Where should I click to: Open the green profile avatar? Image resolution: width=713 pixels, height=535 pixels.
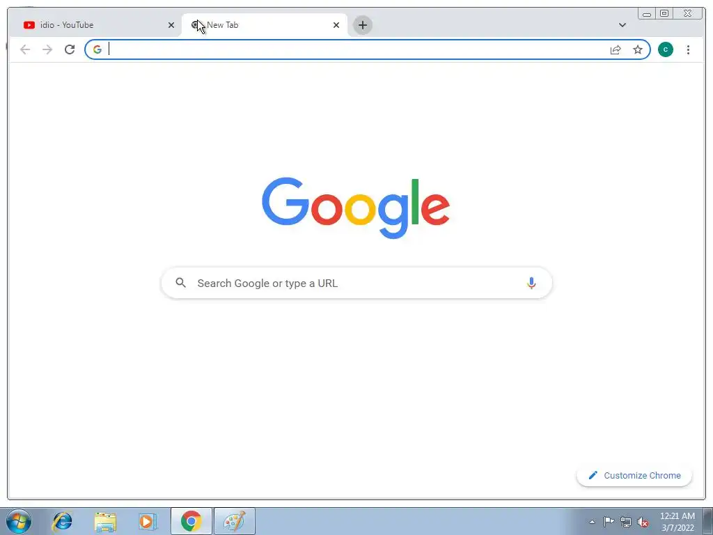(x=665, y=49)
